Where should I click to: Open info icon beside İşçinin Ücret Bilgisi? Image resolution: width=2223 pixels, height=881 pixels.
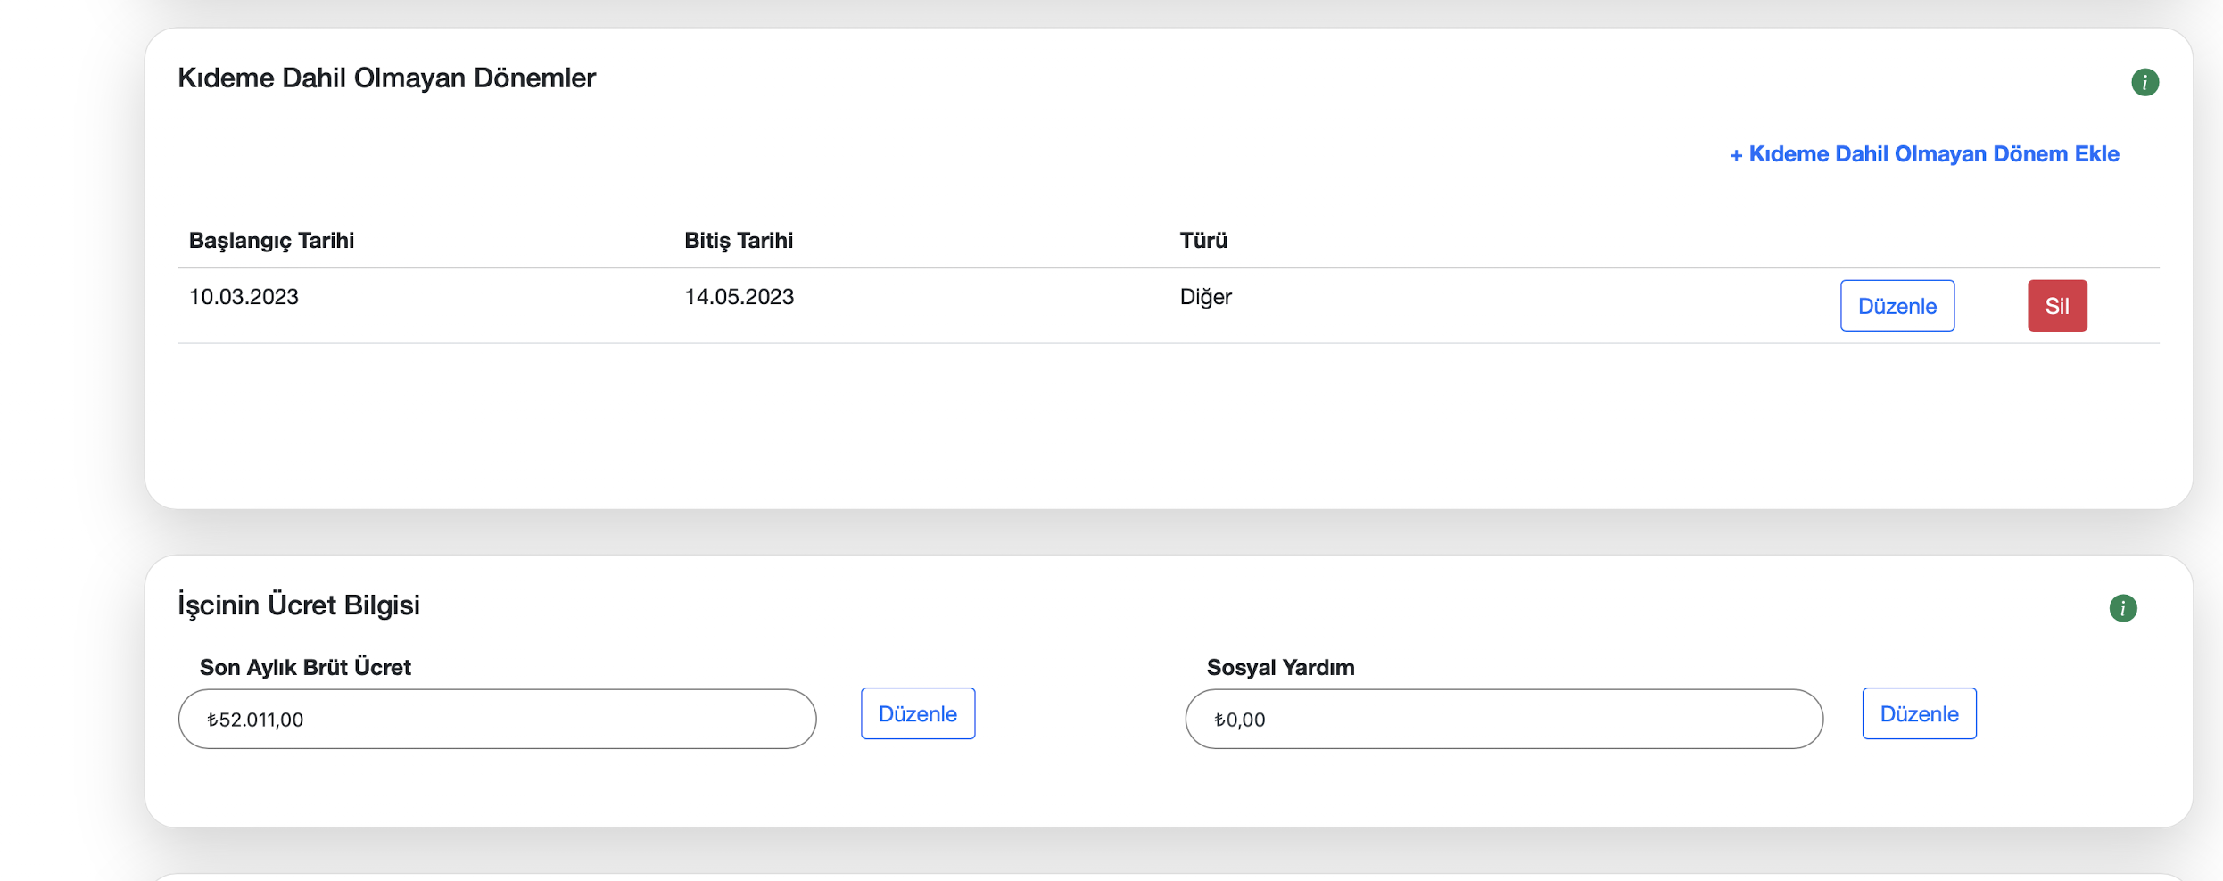2122,608
